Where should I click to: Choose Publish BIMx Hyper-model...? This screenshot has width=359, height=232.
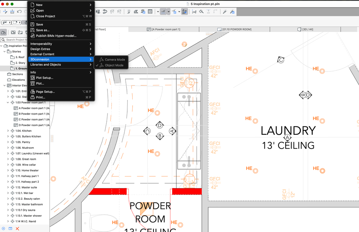(61, 36)
